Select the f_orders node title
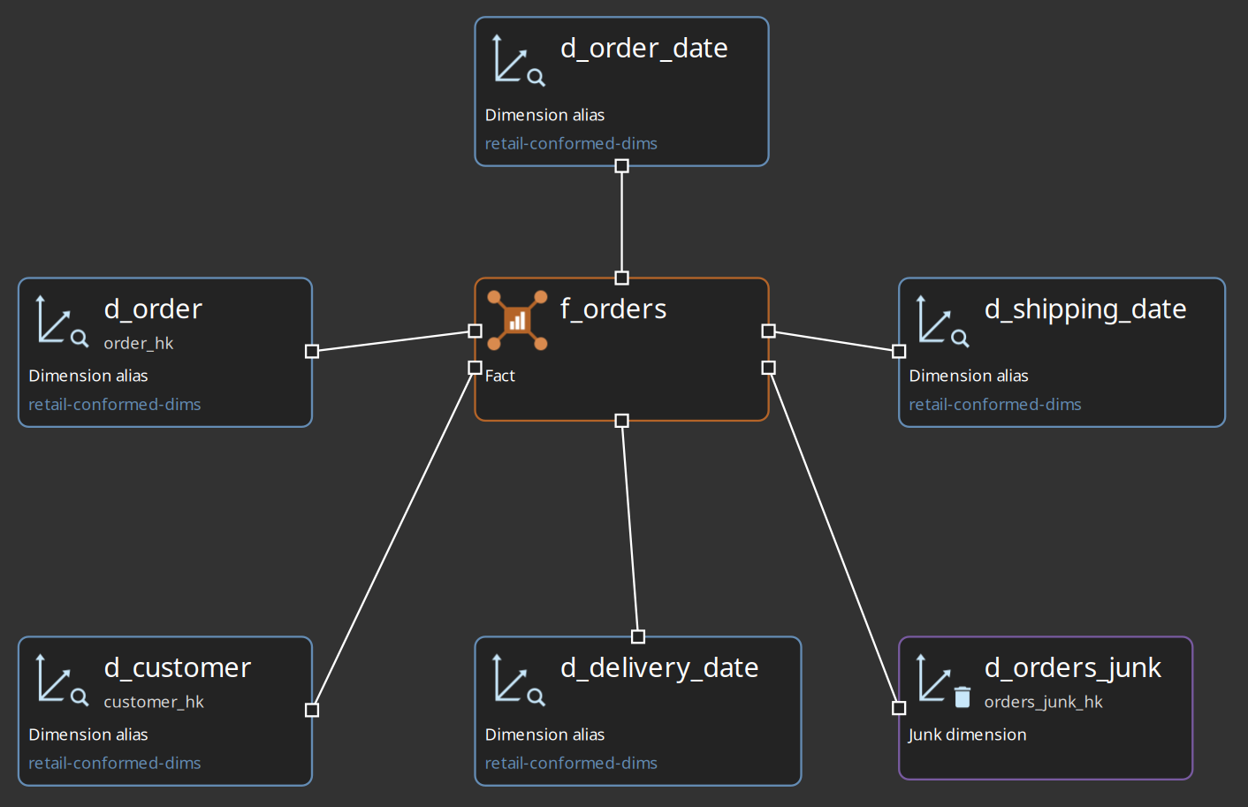 click(x=613, y=308)
